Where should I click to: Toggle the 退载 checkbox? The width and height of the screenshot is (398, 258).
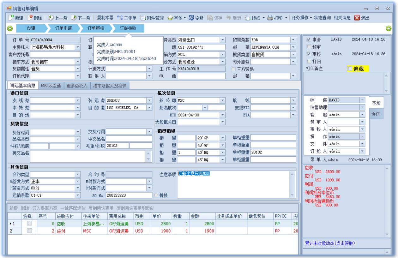tap(350, 69)
